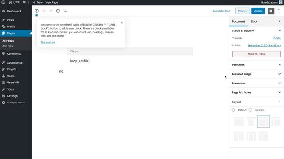Open the New menu in admin bar
Viewport: 284px width, 159px height.
(x=37, y=2)
